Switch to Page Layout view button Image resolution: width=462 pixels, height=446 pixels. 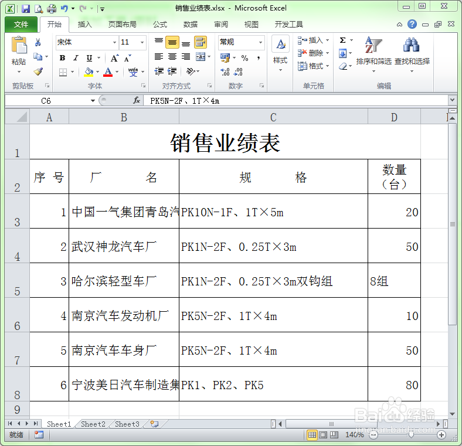pos(323,434)
